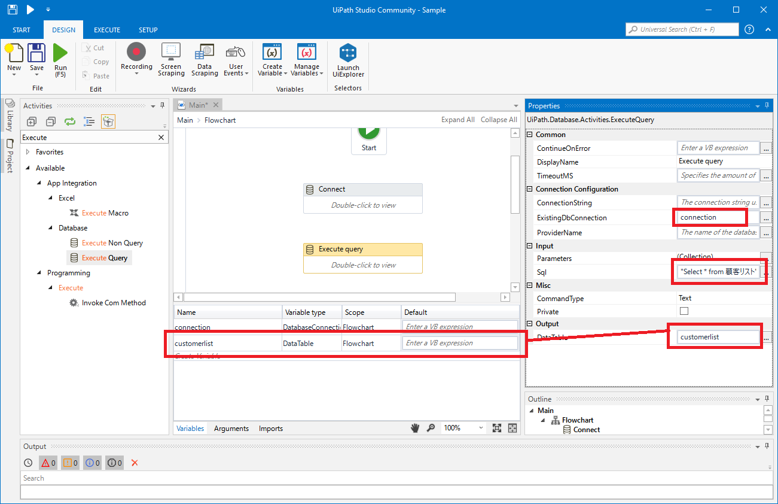Click the Collapse All link

pyautogui.click(x=499, y=120)
